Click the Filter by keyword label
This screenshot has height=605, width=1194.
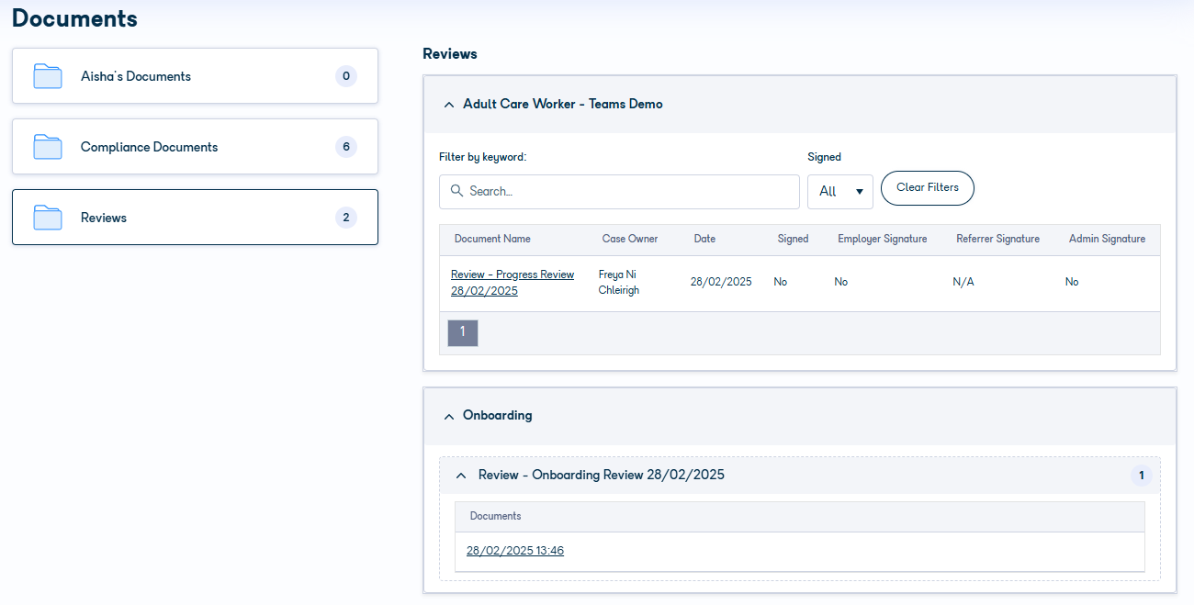point(483,157)
